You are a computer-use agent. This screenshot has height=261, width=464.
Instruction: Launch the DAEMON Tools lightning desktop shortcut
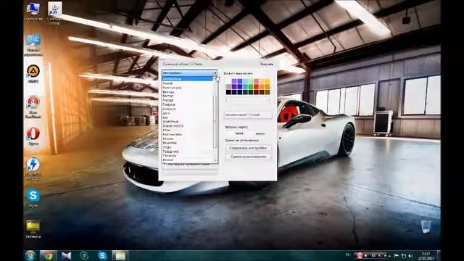[33, 168]
